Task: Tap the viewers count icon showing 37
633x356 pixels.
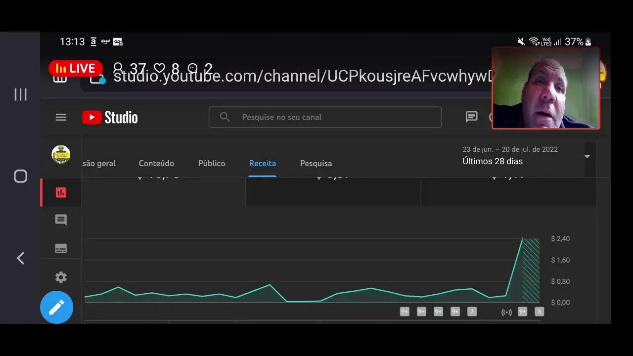Action: [x=118, y=68]
